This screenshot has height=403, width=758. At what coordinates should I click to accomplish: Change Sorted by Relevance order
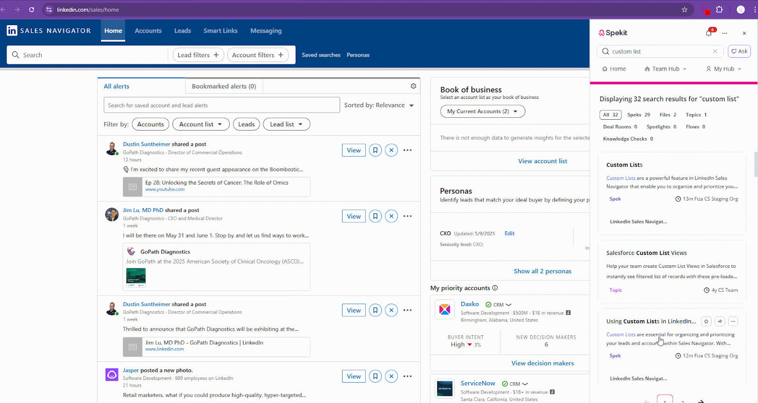(379, 105)
